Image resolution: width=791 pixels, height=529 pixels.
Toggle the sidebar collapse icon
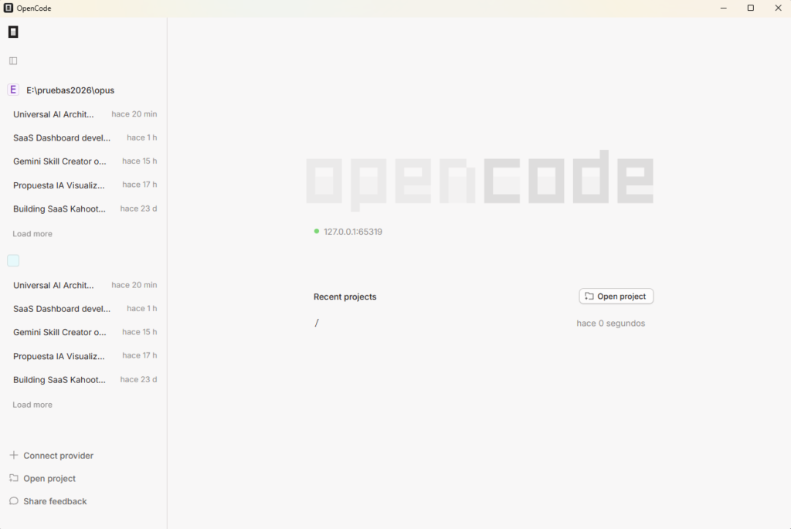tap(13, 60)
